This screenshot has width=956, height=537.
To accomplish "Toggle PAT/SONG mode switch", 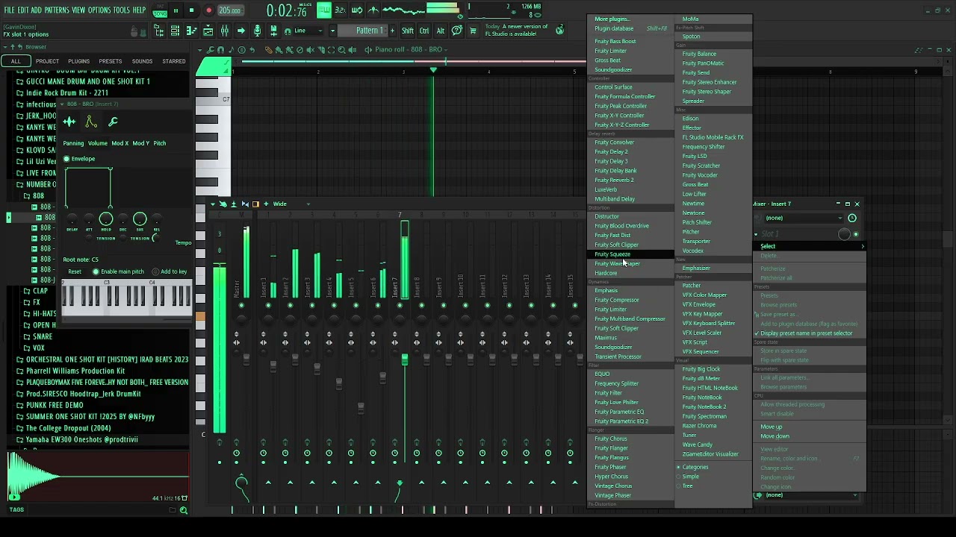I will (160, 10).
